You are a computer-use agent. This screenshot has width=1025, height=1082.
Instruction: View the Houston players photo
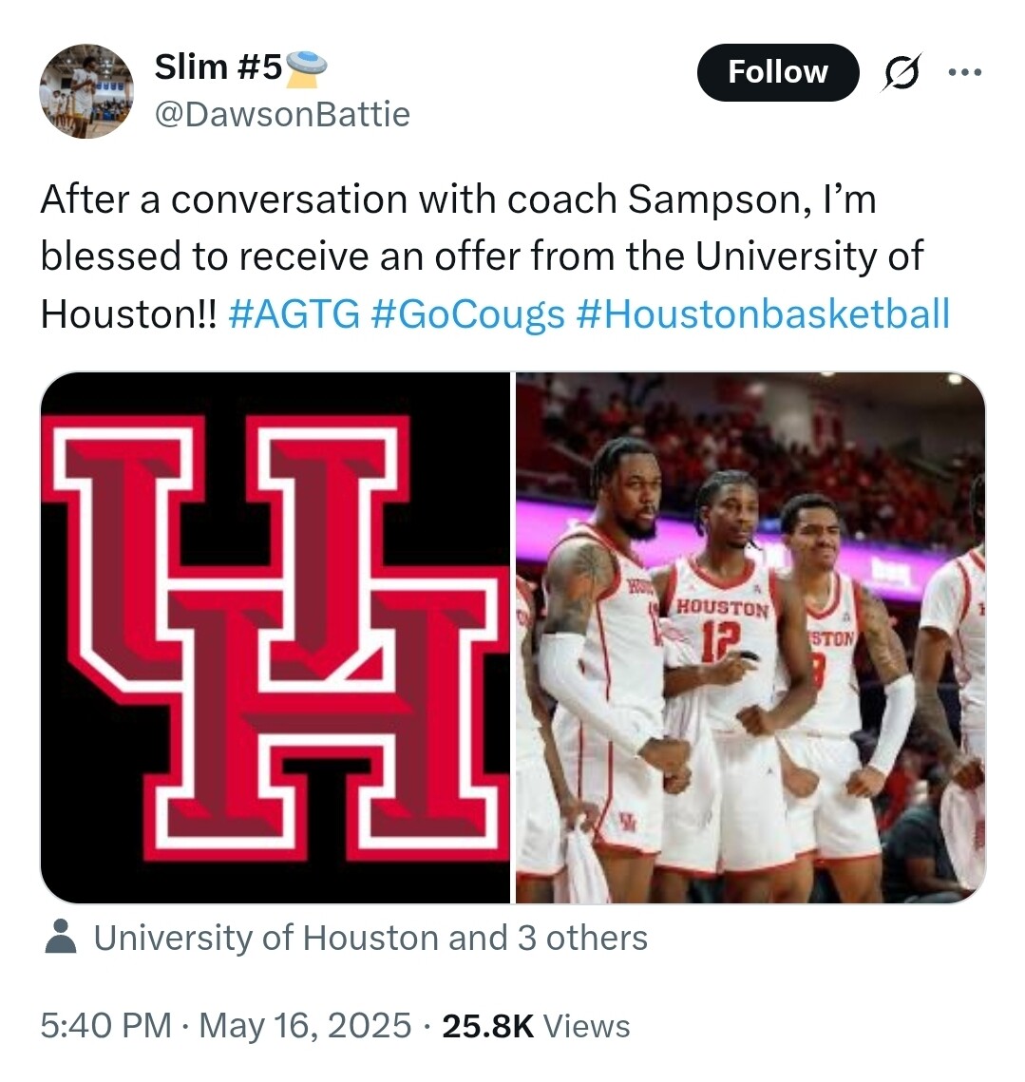click(750, 637)
